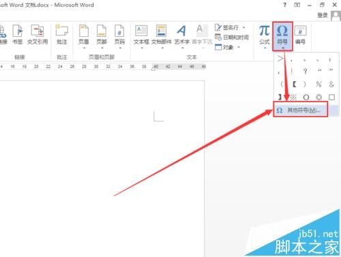Insert Signature Line (签名行)
This screenshot has height=257, width=341.
click(227, 28)
